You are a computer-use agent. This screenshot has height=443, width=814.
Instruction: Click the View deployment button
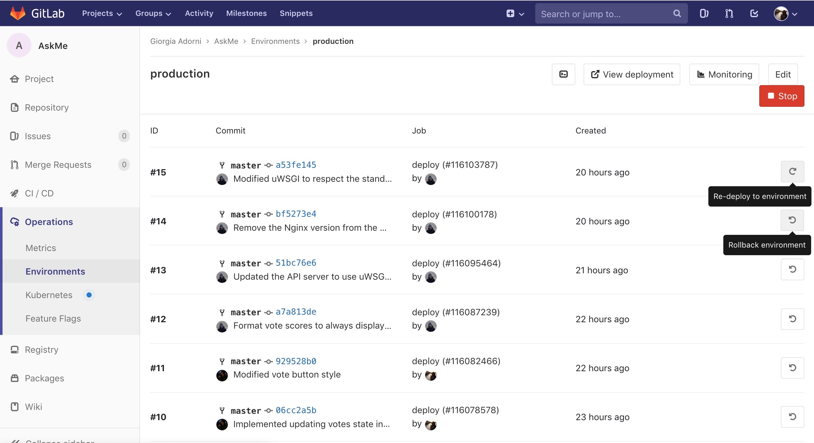pyautogui.click(x=632, y=74)
